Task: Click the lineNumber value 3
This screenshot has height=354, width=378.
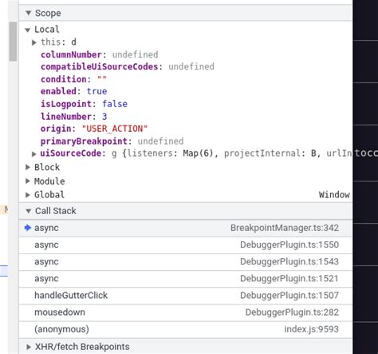Action: tap(104, 117)
